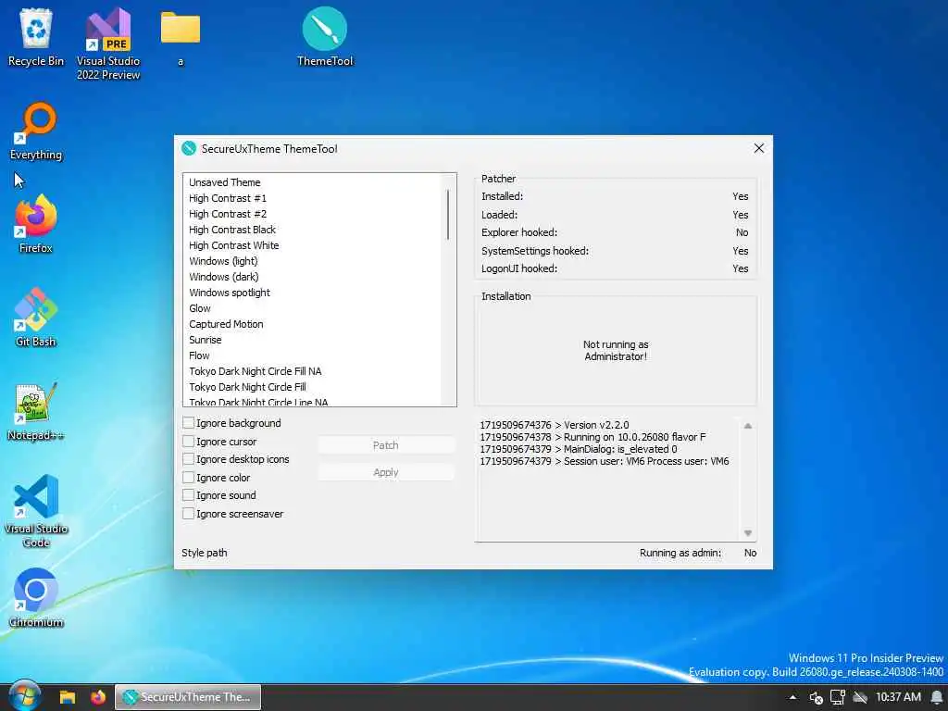This screenshot has width=948, height=711.
Task: Click the 'Version v2.2.0' log line
Action: (x=554, y=425)
